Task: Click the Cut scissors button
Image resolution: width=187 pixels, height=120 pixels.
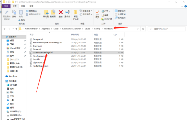Action: pyautogui.click(x=22, y=20)
